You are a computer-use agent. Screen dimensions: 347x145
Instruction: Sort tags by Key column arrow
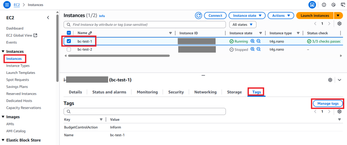pos(101,120)
